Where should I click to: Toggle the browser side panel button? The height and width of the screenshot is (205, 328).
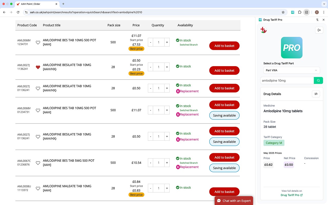coord(306,12)
